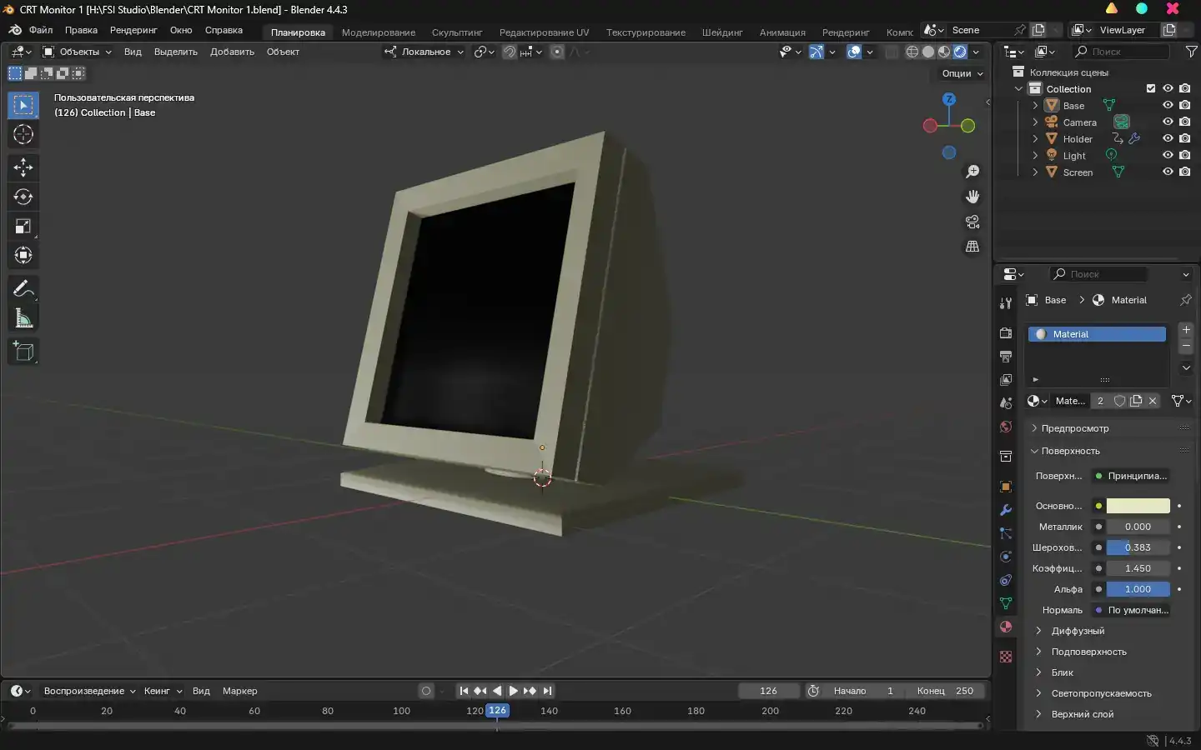
Task: Open the Локальное orientation dropdown
Action: point(424,52)
